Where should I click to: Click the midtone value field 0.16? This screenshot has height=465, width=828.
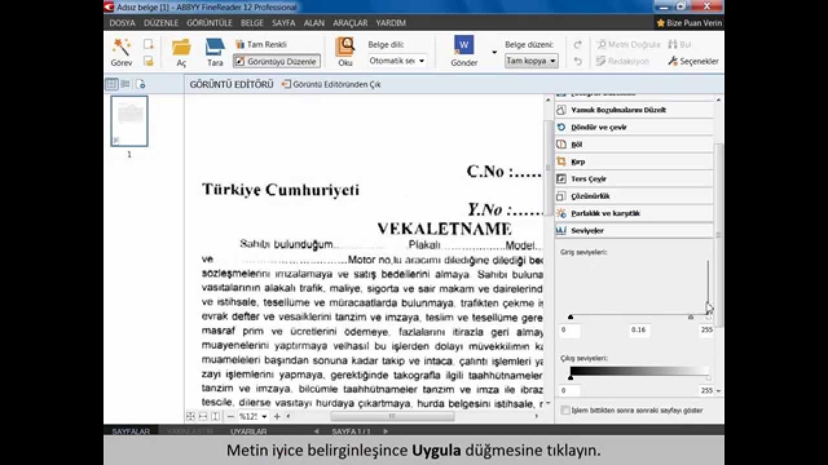[638, 330]
